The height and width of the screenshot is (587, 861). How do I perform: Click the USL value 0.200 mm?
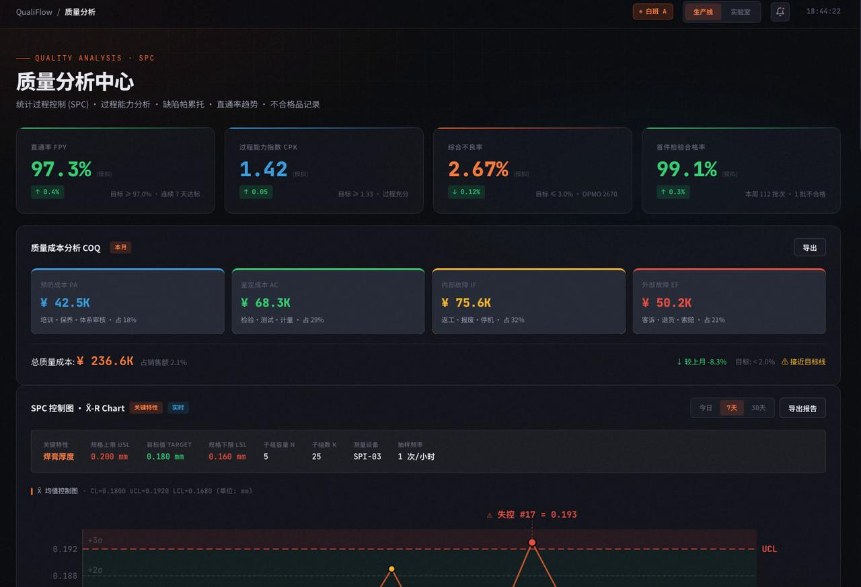click(x=109, y=457)
